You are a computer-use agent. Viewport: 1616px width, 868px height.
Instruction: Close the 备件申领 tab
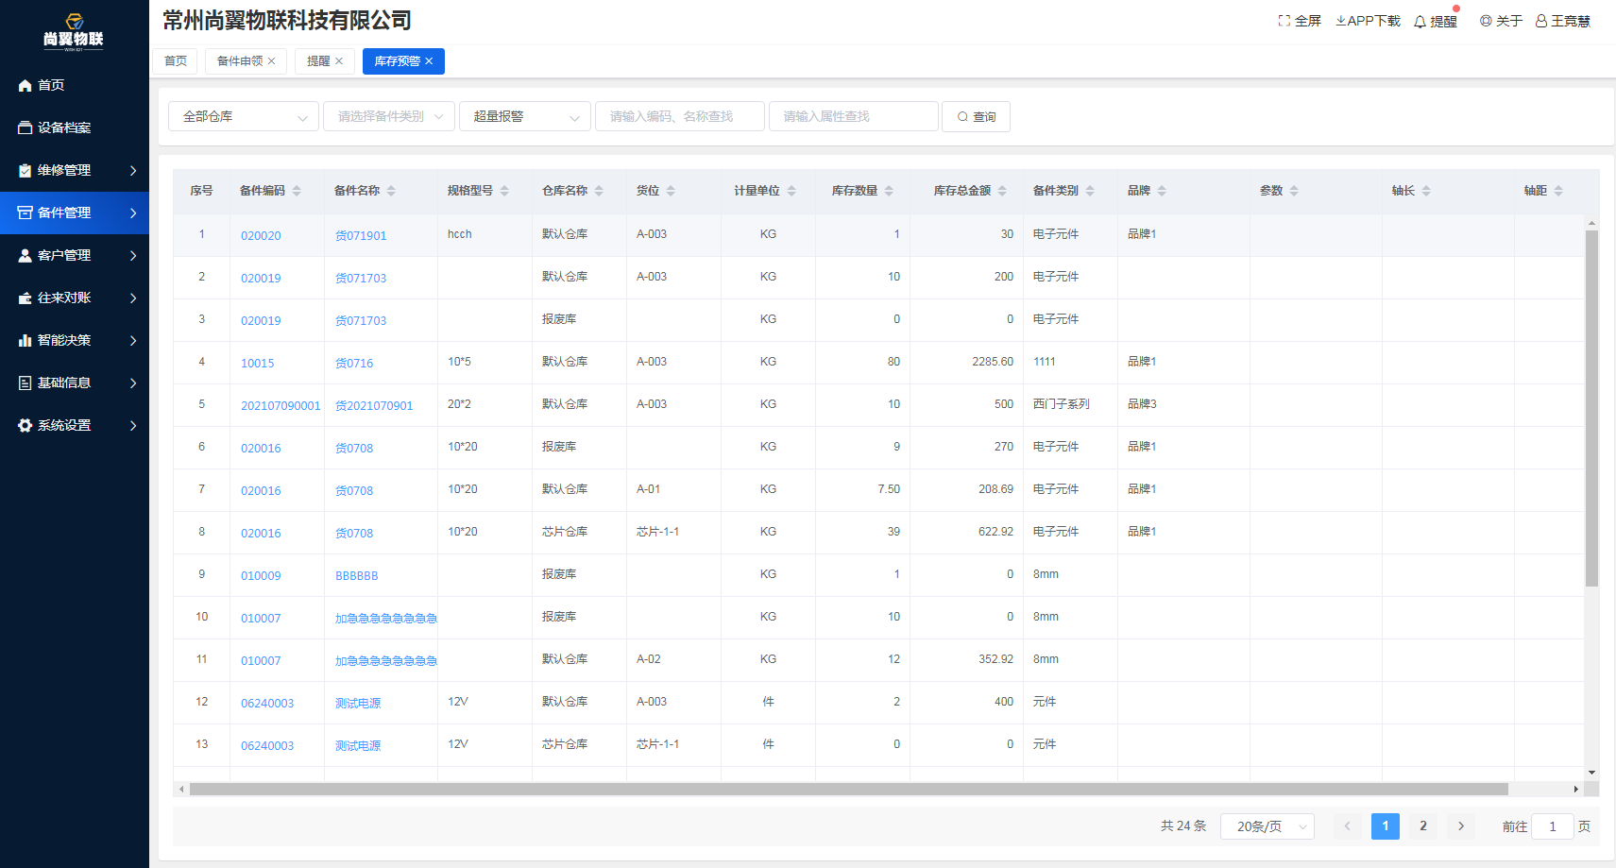pyautogui.click(x=272, y=61)
